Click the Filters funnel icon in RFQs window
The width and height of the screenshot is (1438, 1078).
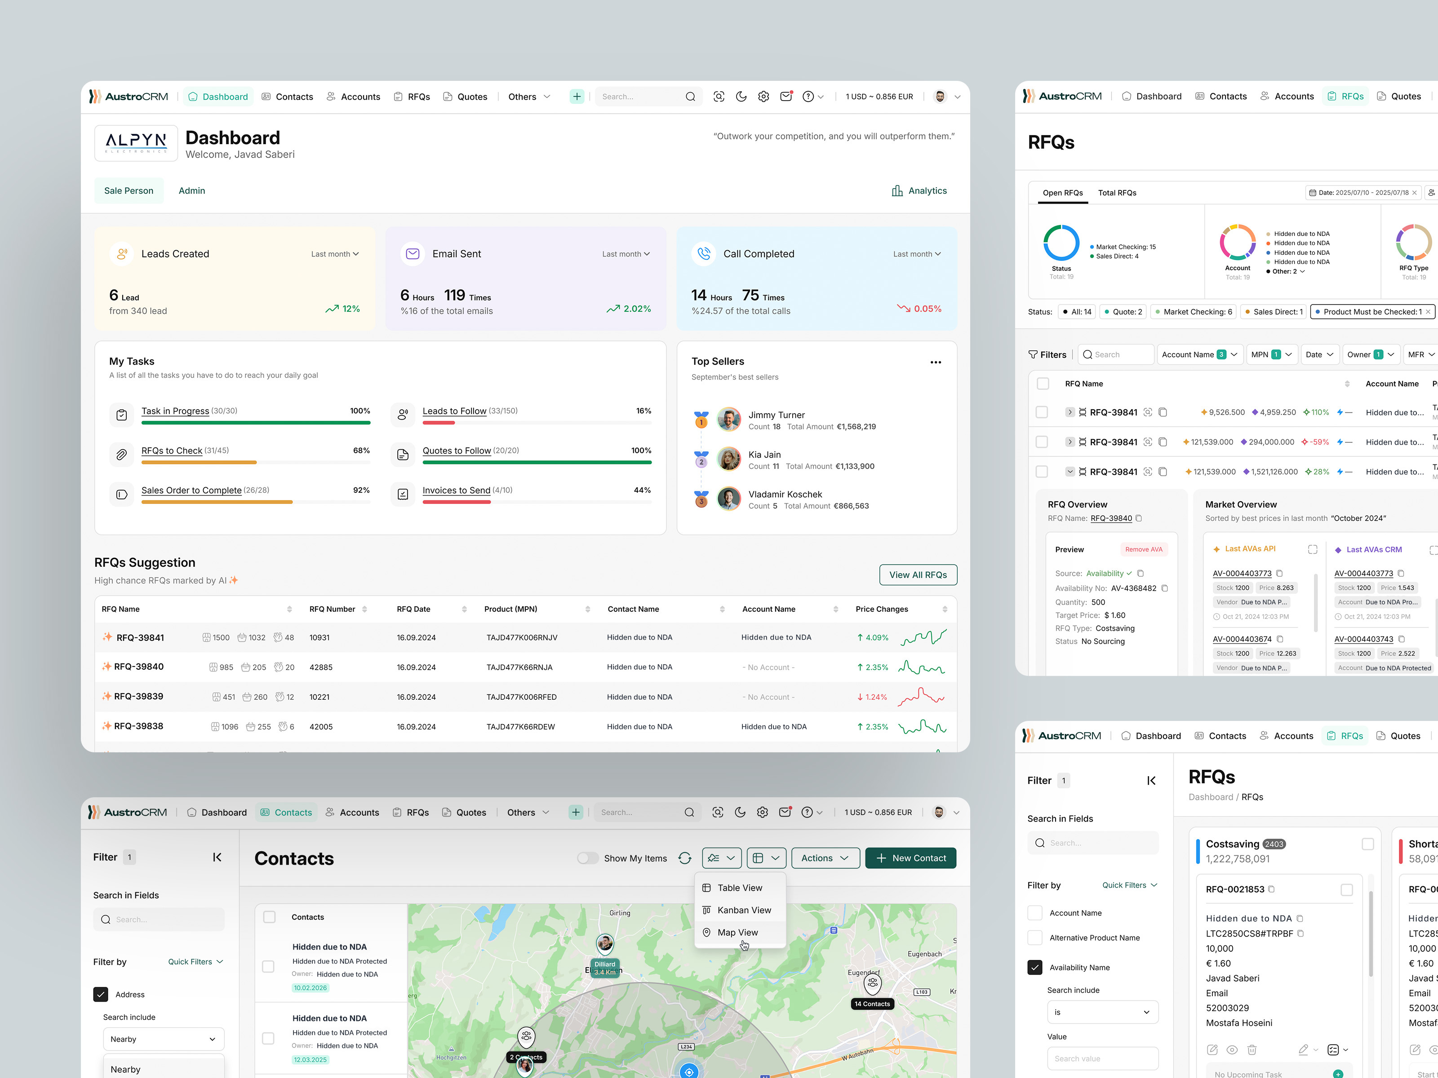click(1033, 355)
